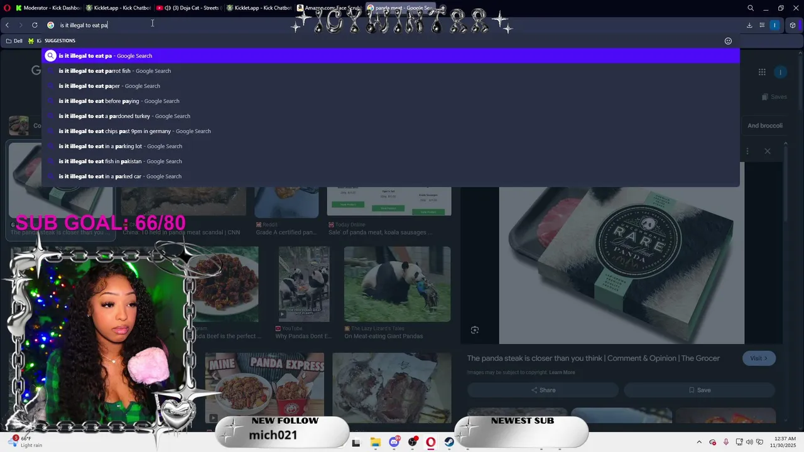
Task: Select suggestion 'chips past 9pm in germany'
Action: (391, 131)
